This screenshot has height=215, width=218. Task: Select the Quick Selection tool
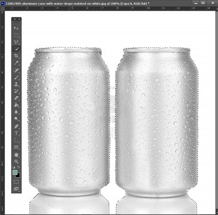pyautogui.click(x=16, y=49)
